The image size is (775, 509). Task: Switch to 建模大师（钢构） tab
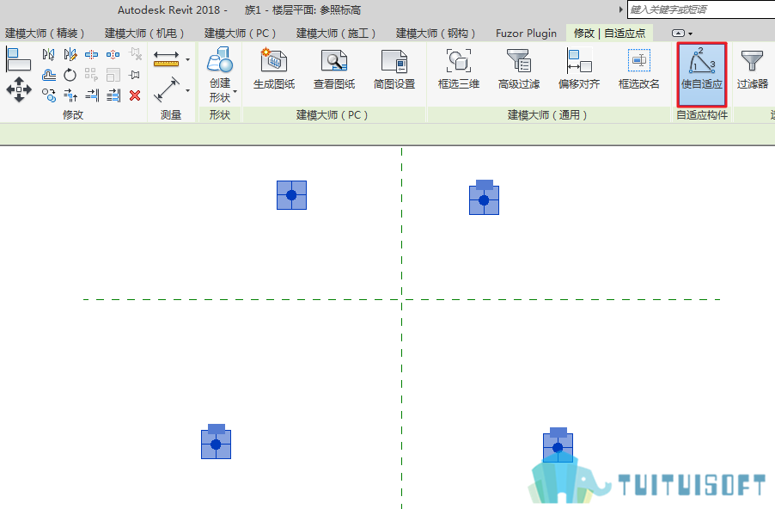coord(436,34)
